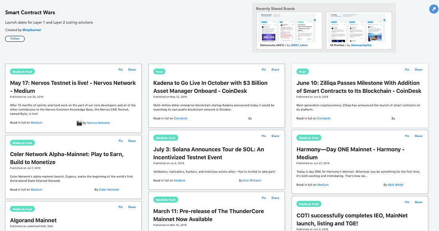This screenshot has width=439, height=231.
Task: Read Solana post in full on Medium
Action: [x=180, y=180]
